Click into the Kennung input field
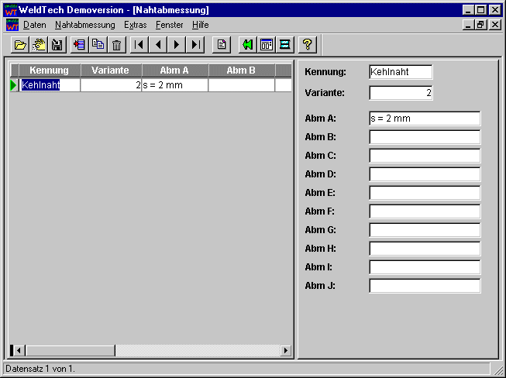This screenshot has width=506, height=378. pyautogui.click(x=400, y=72)
